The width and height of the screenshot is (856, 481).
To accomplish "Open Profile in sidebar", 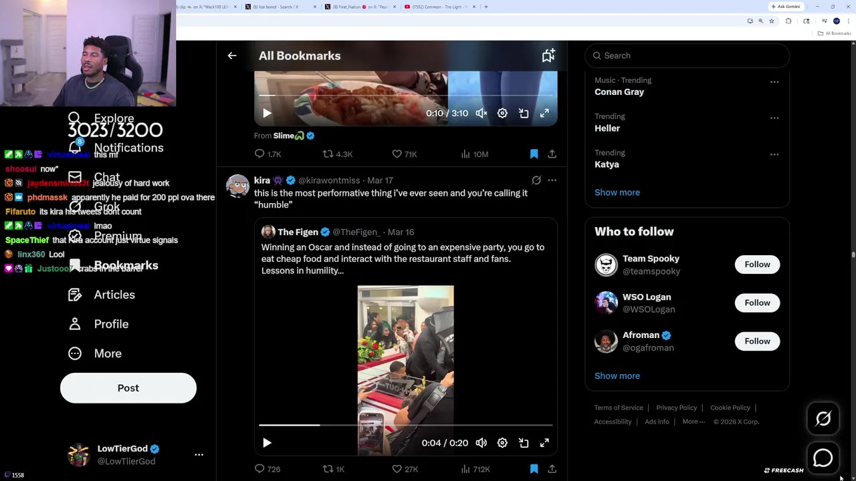I will (x=98, y=324).
